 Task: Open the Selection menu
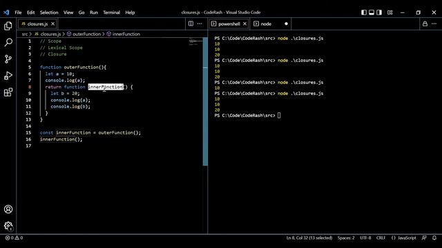point(49,12)
